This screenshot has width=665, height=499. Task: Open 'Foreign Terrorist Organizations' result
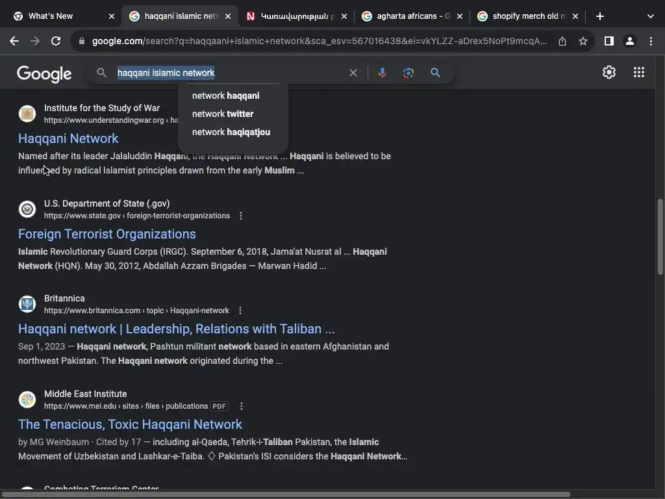pos(107,234)
